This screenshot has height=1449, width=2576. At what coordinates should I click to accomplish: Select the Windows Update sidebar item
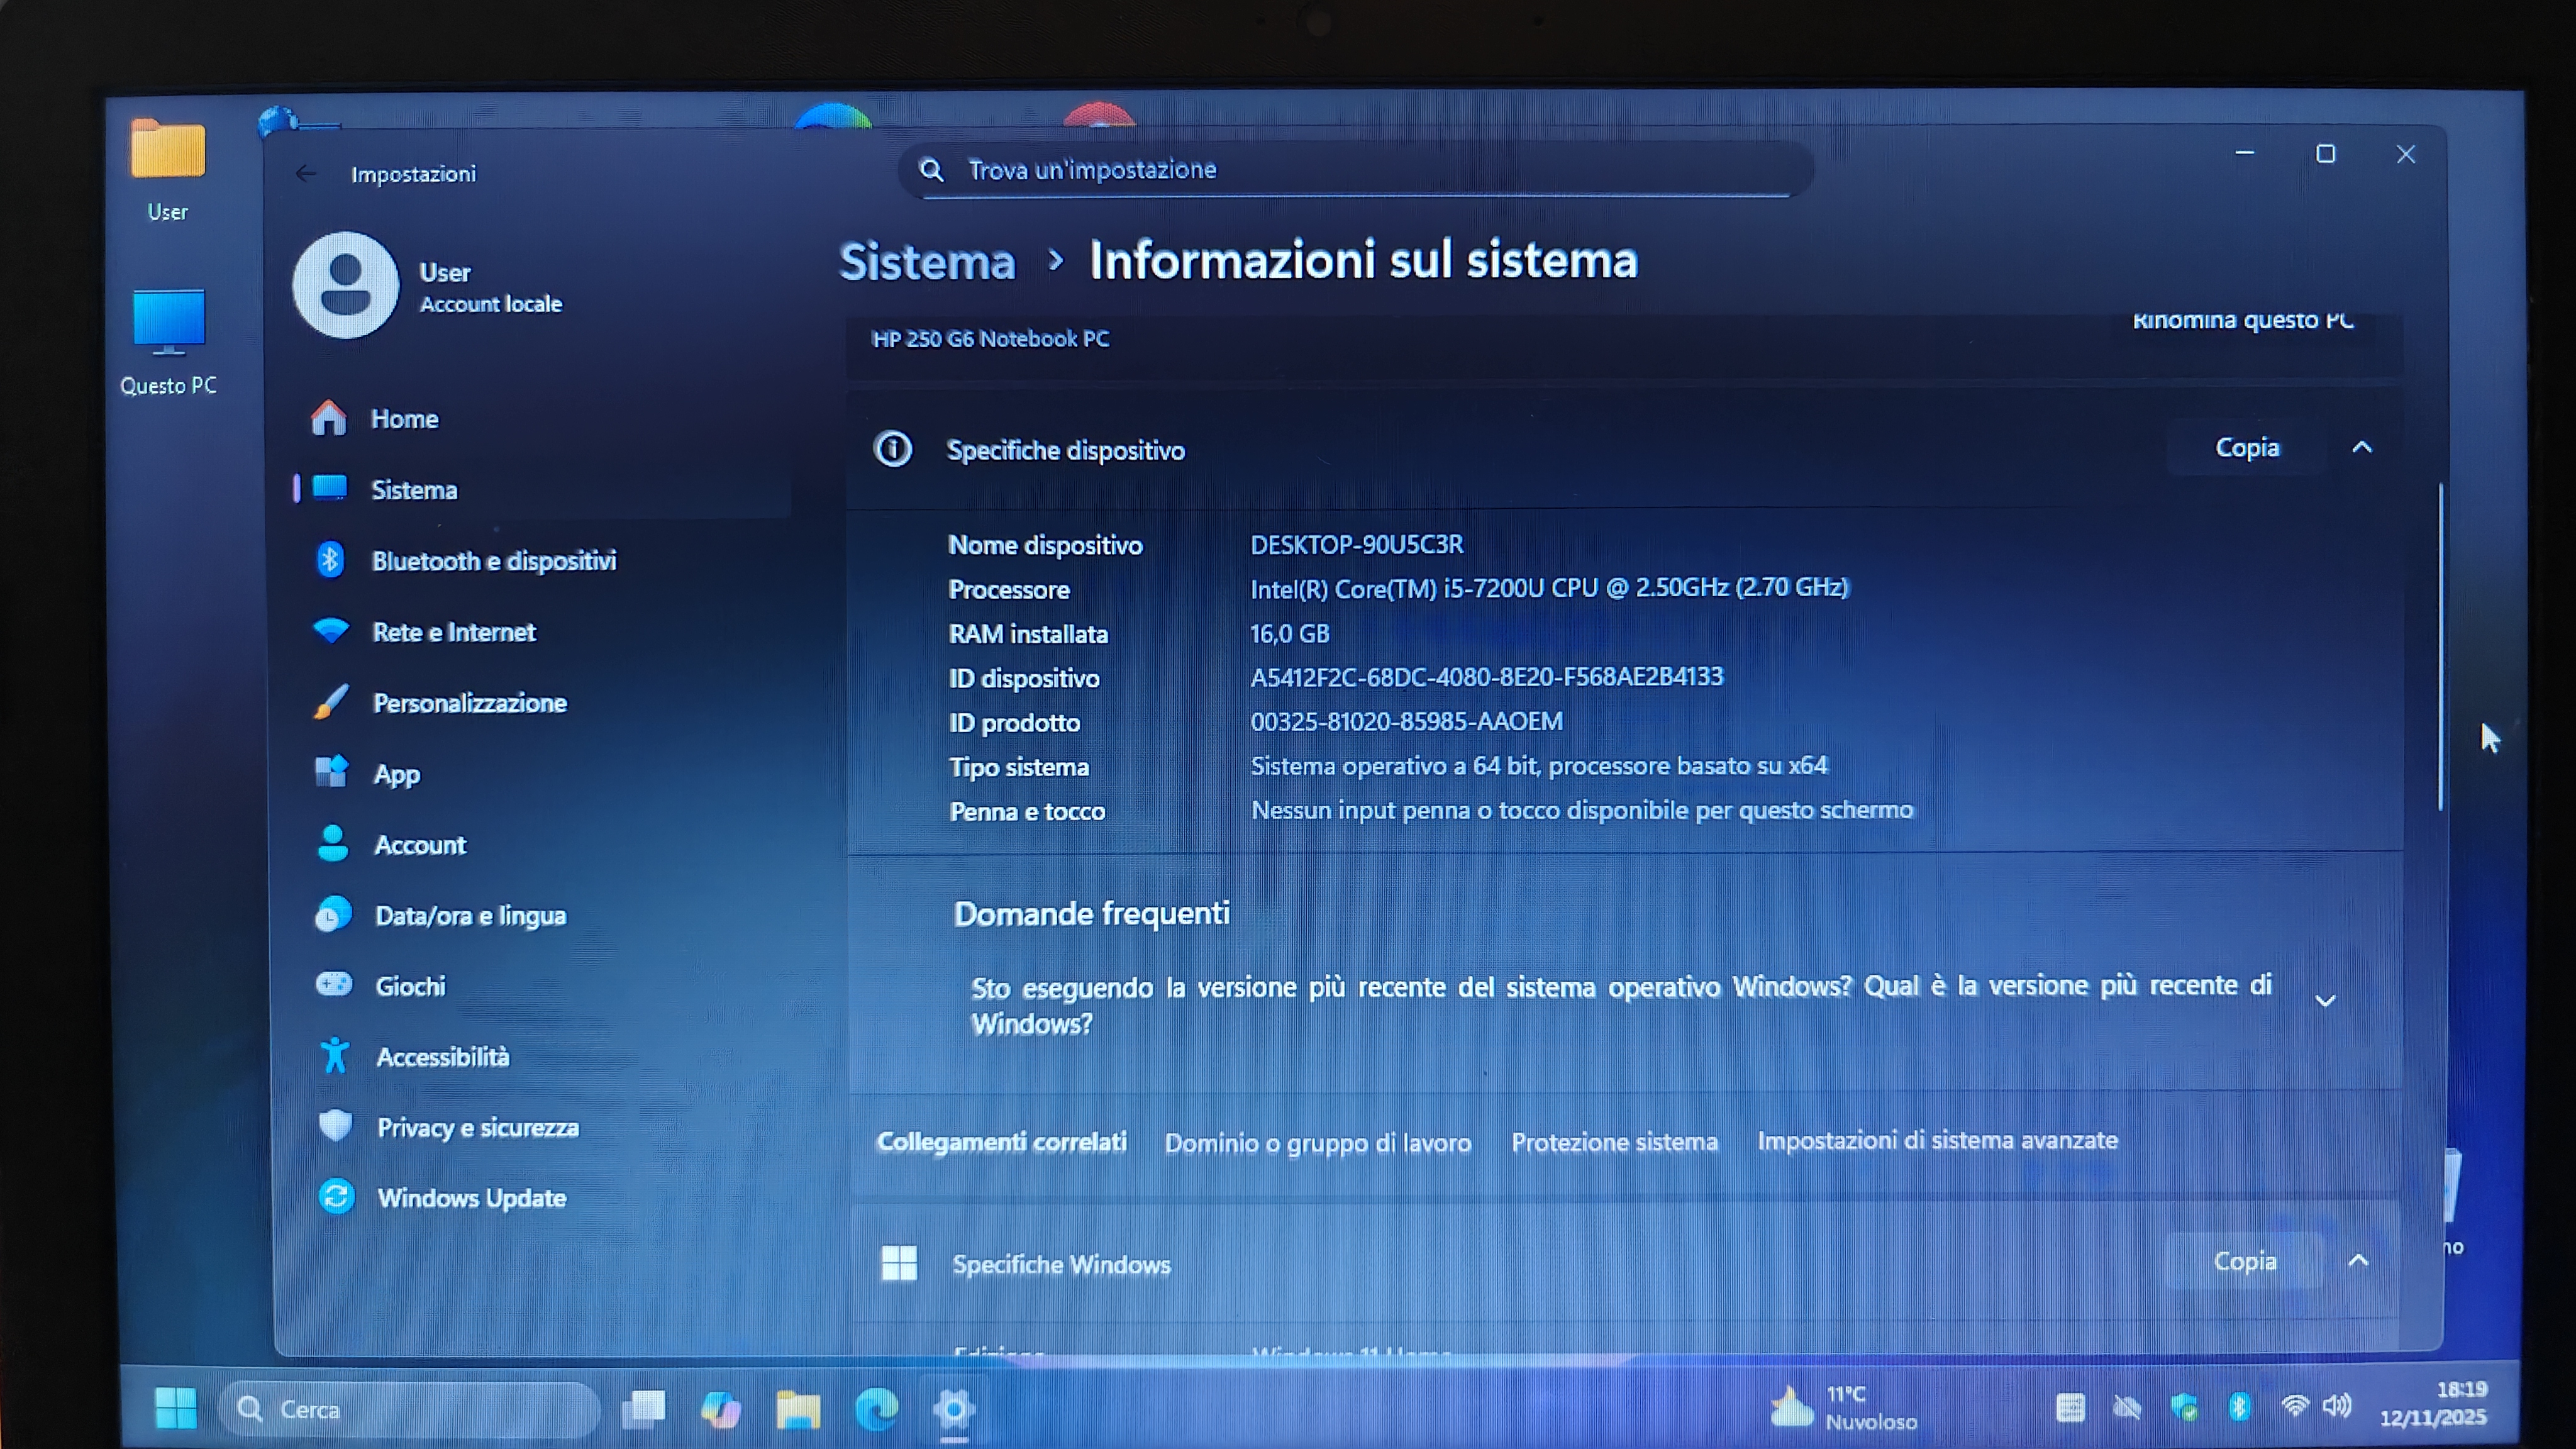click(471, 1198)
